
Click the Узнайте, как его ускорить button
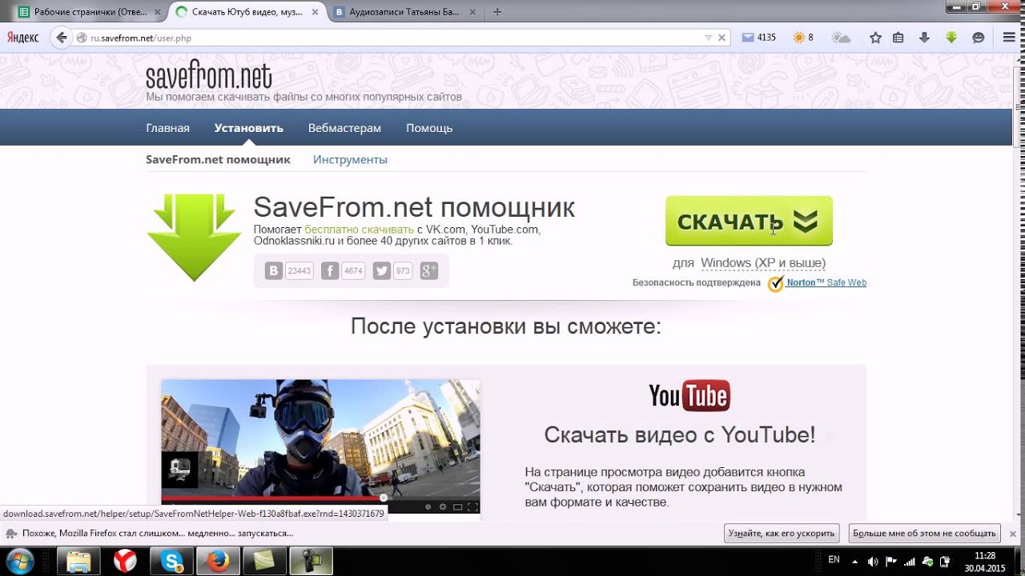pyautogui.click(x=782, y=533)
